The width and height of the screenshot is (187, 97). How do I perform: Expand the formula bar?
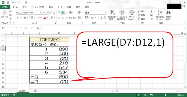[x=185, y=28]
